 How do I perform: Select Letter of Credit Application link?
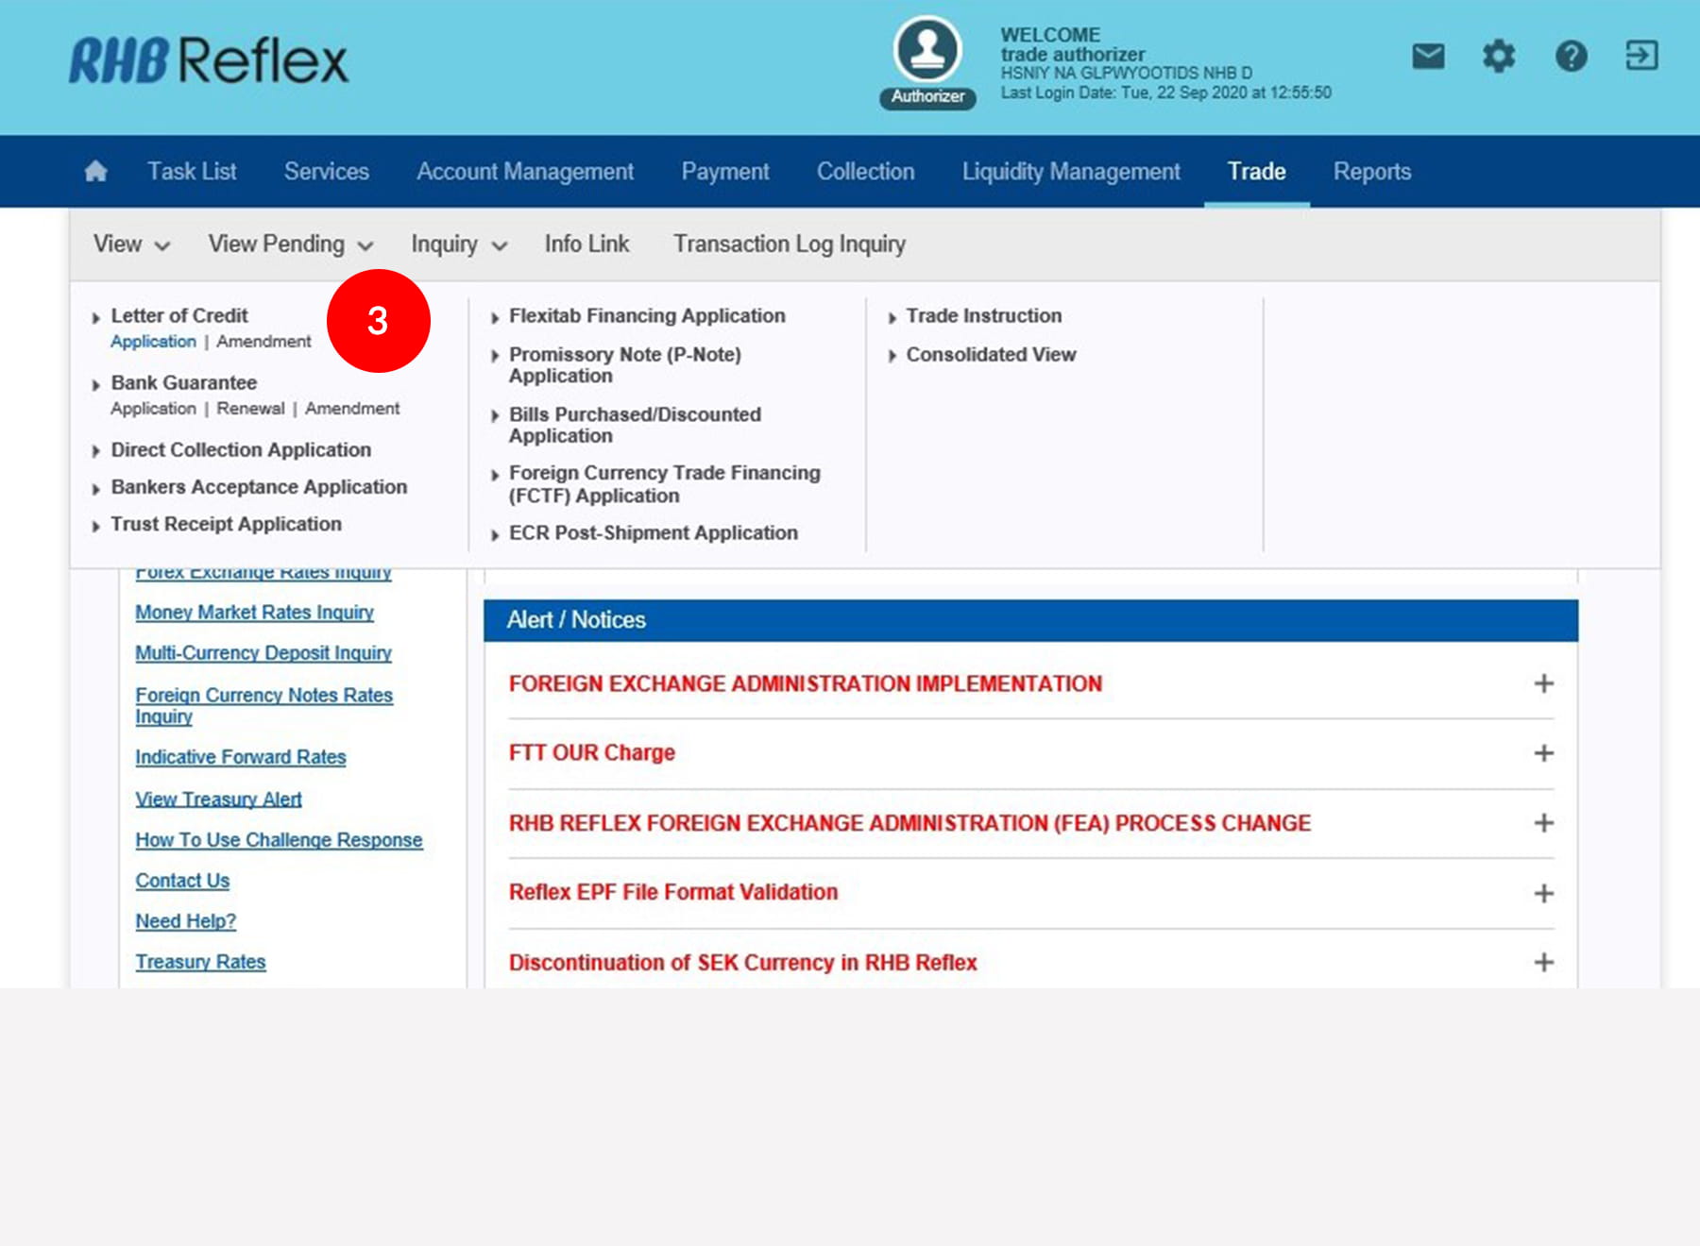[153, 342]
